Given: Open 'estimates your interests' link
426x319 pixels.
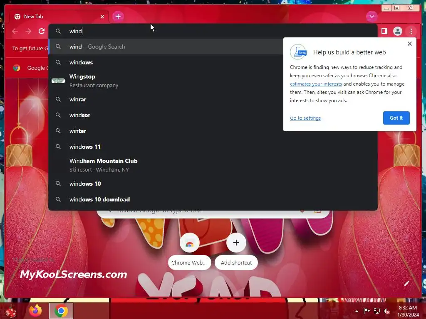Looking at the screenshot, I should pyautogui.click(x=316, y=84).
